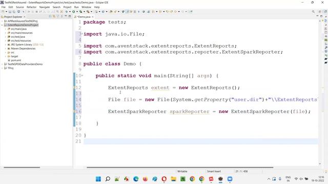The image size is (328, 184).
Task: Open Project Explorer view menu icon
Action: (x=61, y=16)
